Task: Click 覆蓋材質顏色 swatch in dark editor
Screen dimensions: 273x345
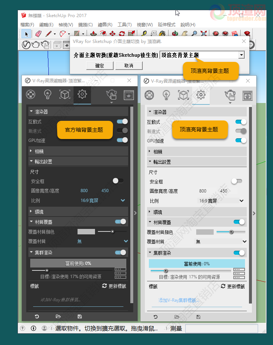Action: coord(86,231)
